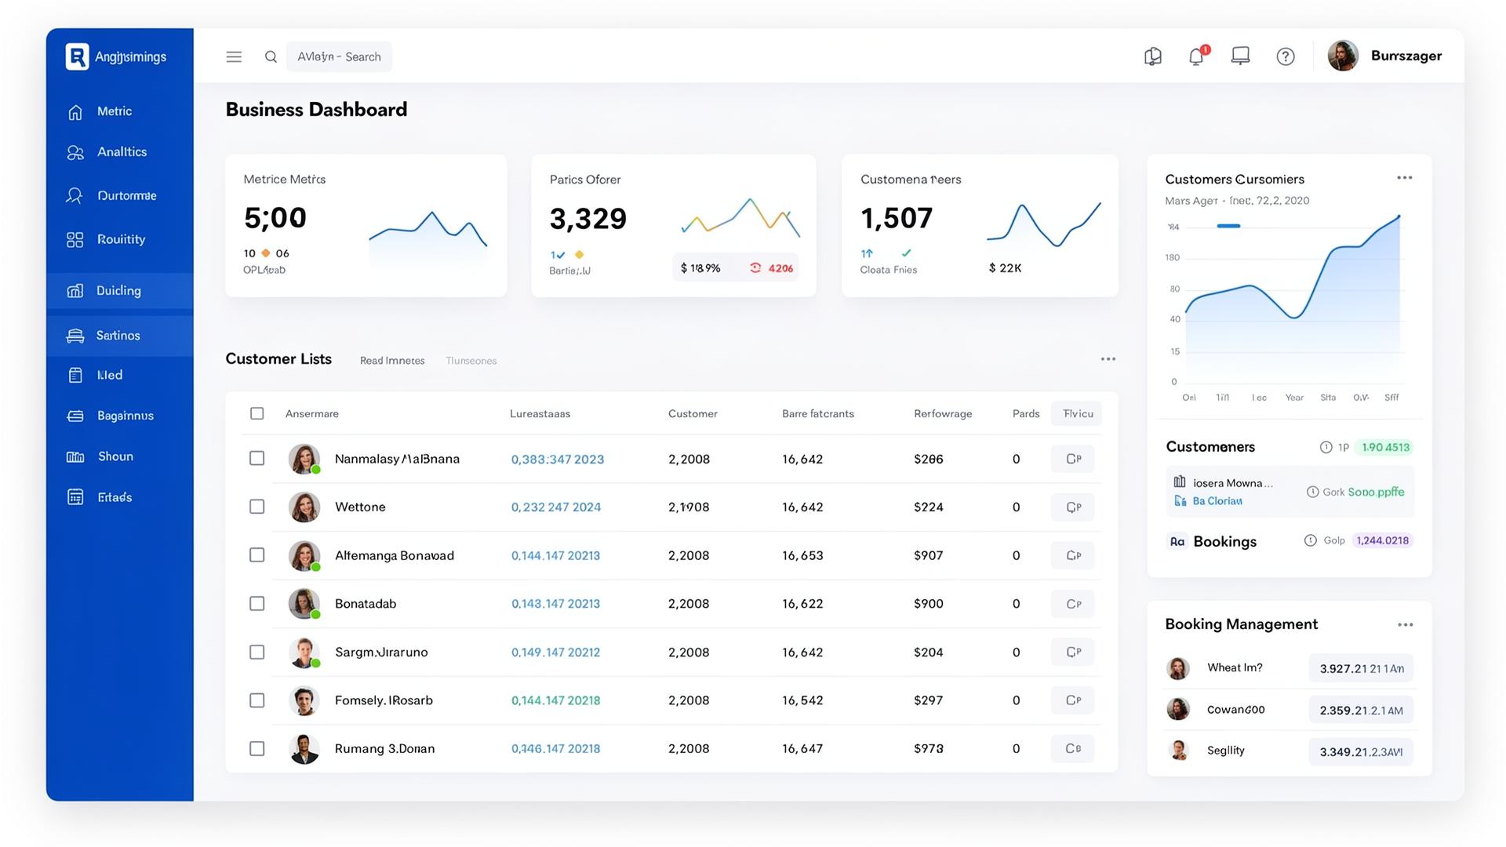This screenshot has width=1506, height=847.
Task: Expand Customers Cursomiers chart options menu
Action: (1404, 178)
